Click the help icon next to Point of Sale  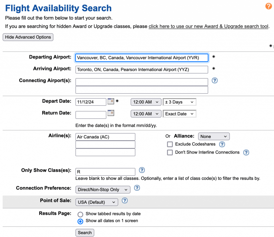pyautogui.click(x=125, y=200)
